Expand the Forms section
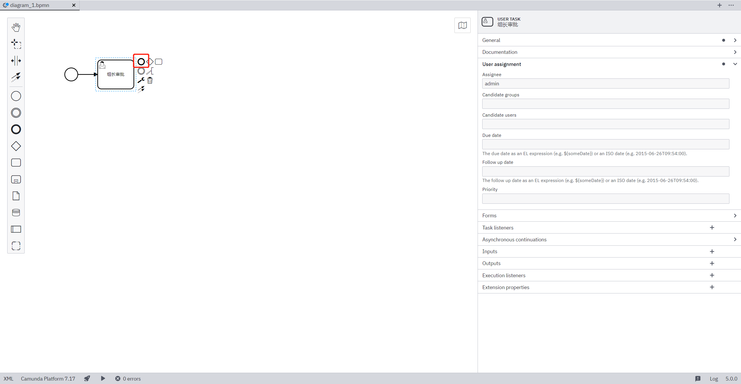Screen dimensions: 741x384 point(609,216)
